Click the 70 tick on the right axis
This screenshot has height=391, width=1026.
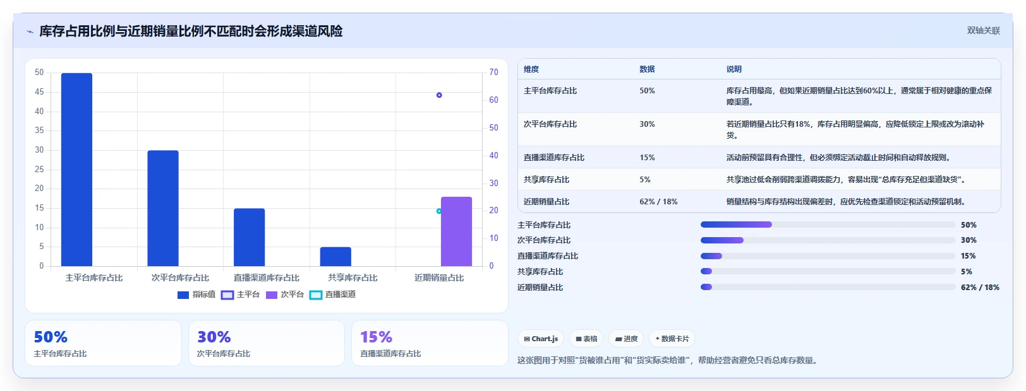(x=493, y=73)
